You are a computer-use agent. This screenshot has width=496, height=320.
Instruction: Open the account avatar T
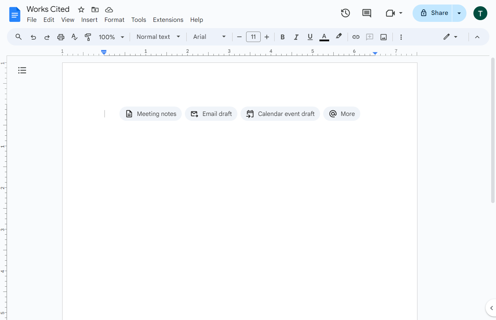(480, 13)
